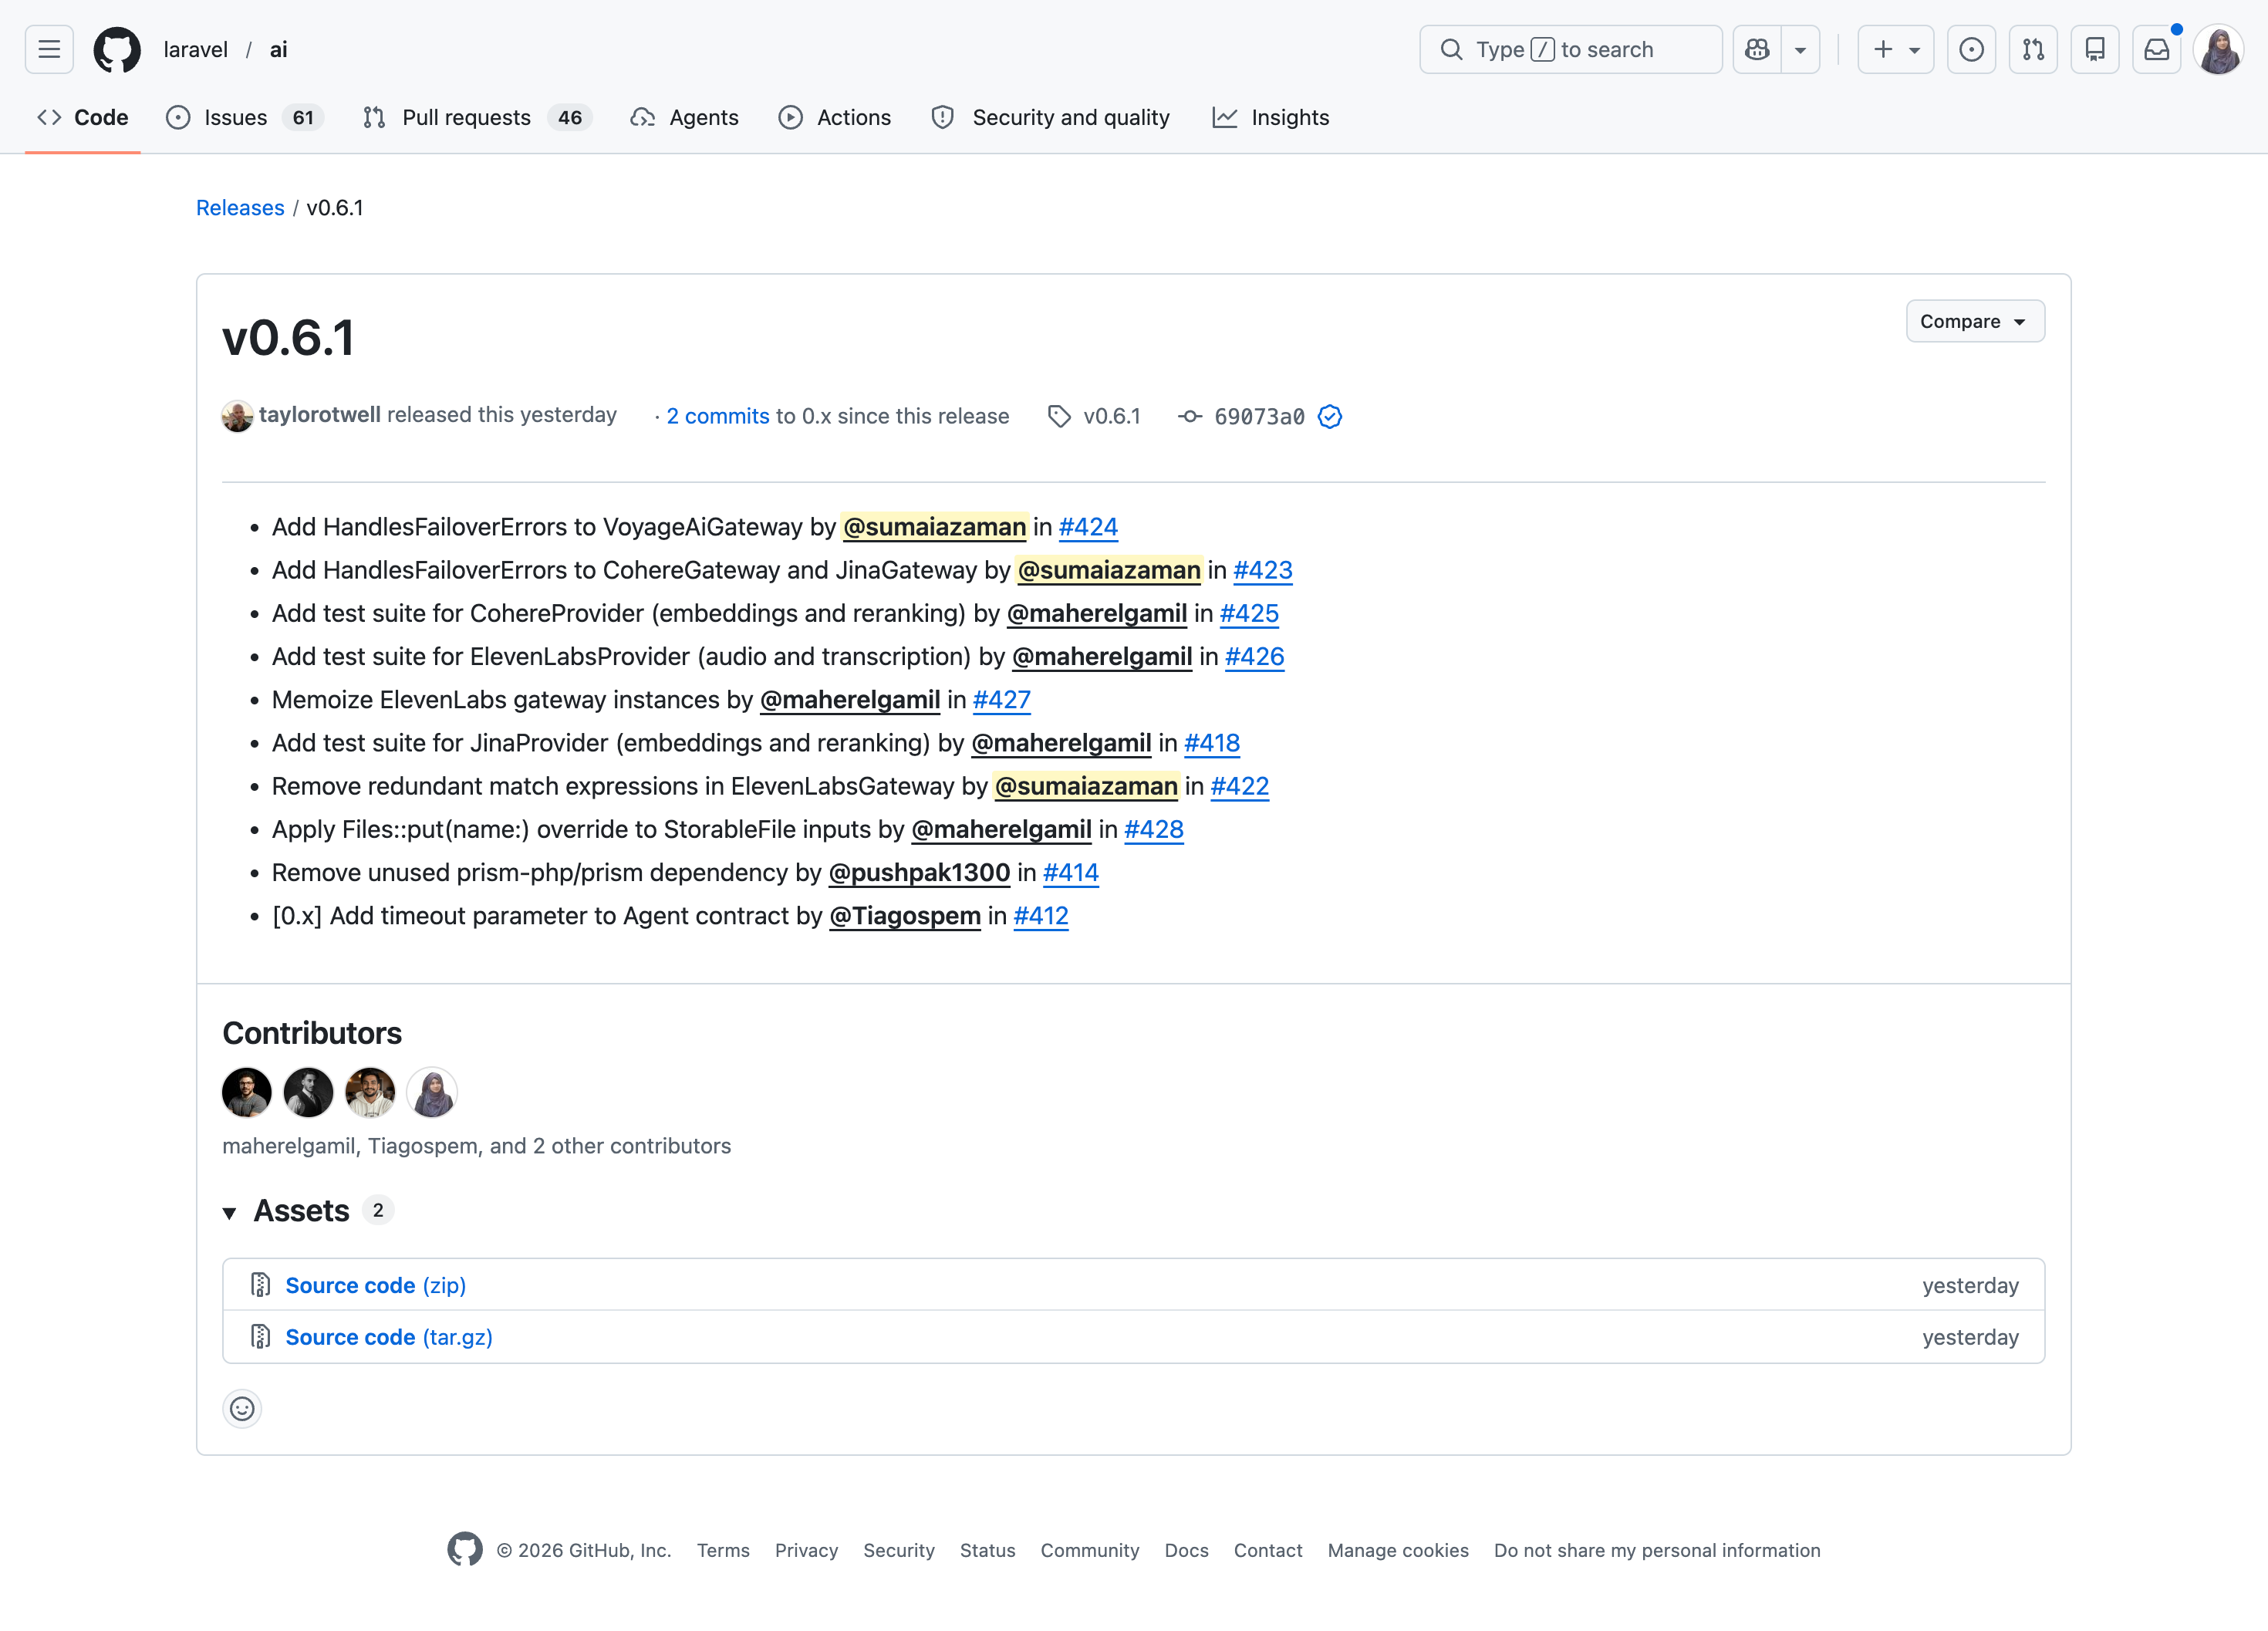Switch to the Pull requests tab

pos(477,117)
